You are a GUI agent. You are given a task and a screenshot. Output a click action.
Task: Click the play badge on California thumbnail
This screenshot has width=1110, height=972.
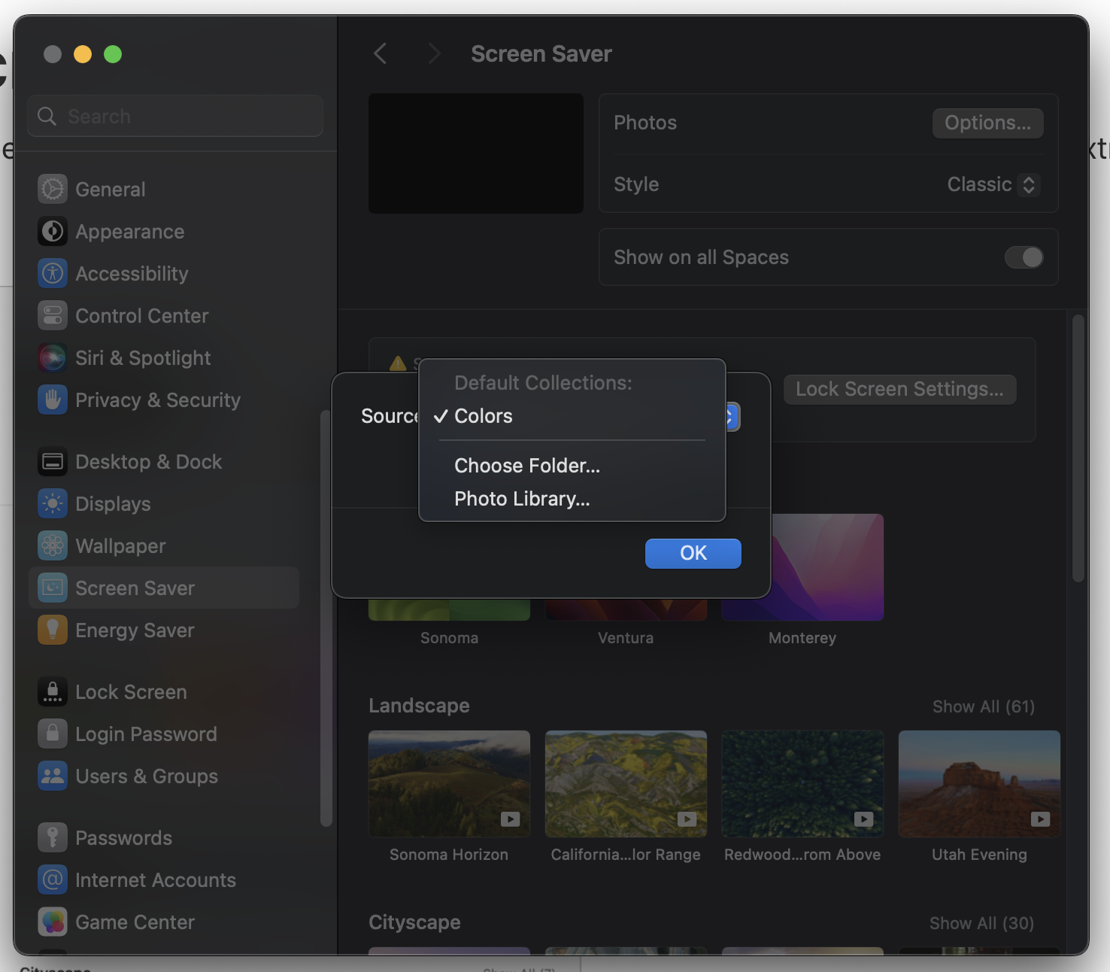click(x=687, y=819)
